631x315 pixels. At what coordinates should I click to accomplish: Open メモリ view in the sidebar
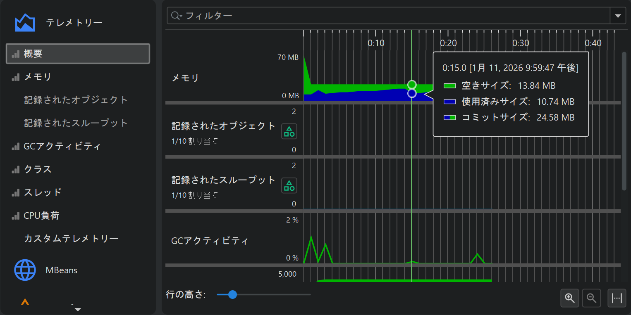coord(78,77)
